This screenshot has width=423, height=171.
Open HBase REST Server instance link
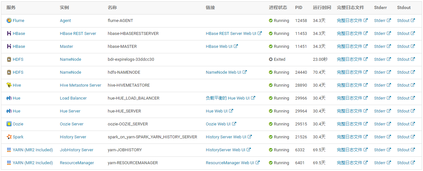pos(78,33)
